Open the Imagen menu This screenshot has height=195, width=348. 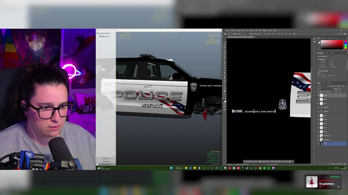(x=238, y=31)
